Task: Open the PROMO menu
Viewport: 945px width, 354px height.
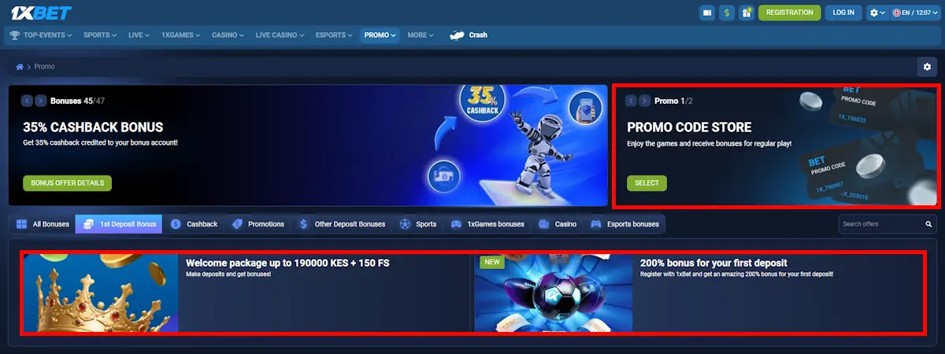Action: click(x=380, y=35)
